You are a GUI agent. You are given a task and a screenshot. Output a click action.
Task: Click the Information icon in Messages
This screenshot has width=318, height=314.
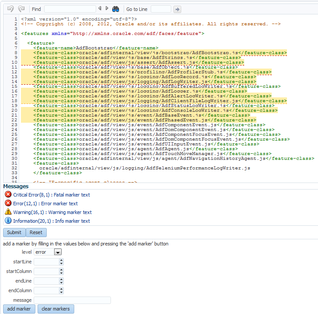click(8, 221)
